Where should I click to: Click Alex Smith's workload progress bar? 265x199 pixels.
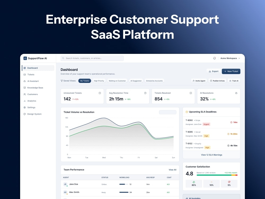(x=124, y=192)
